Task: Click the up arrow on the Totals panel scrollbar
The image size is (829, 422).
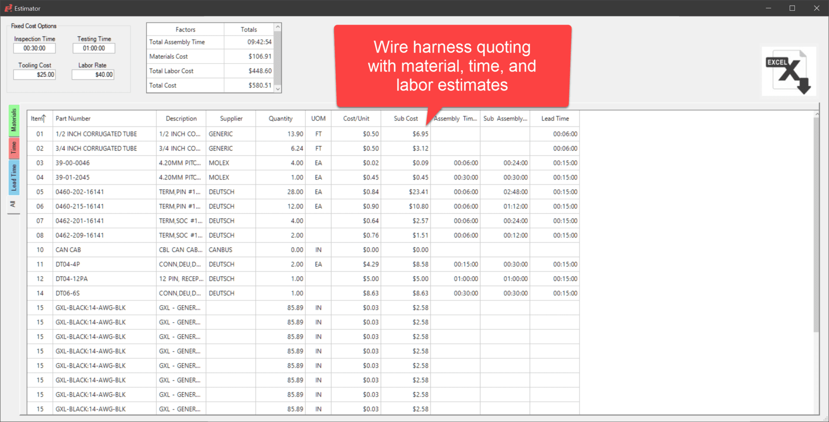Action: [278, 27]
